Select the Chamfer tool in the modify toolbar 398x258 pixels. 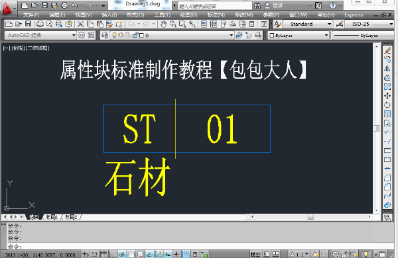387,177
